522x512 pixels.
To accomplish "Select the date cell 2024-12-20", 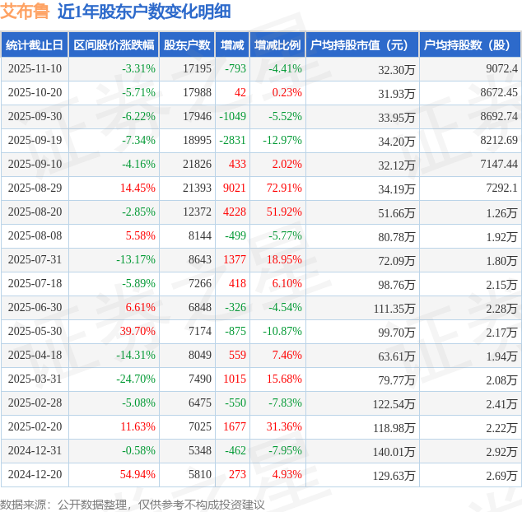I will point(35,474).
